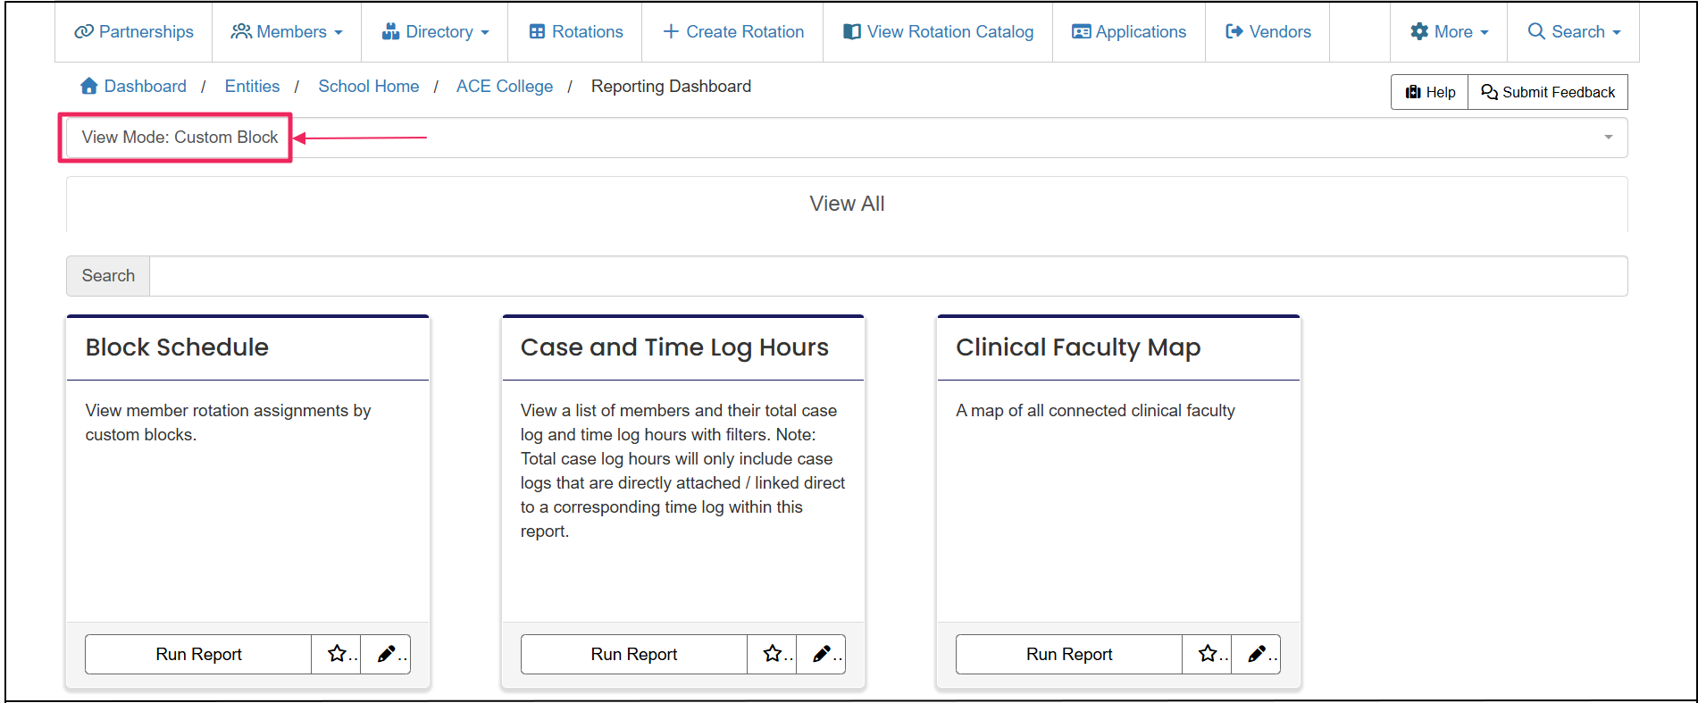Open the Applications page
This screenshot has width=1698, height=703.
tap(1129, 31)
